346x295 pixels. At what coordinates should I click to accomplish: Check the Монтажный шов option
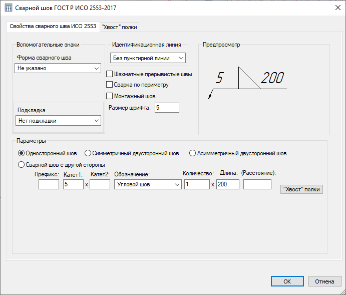pyautogui.click(x=110, y=96)
